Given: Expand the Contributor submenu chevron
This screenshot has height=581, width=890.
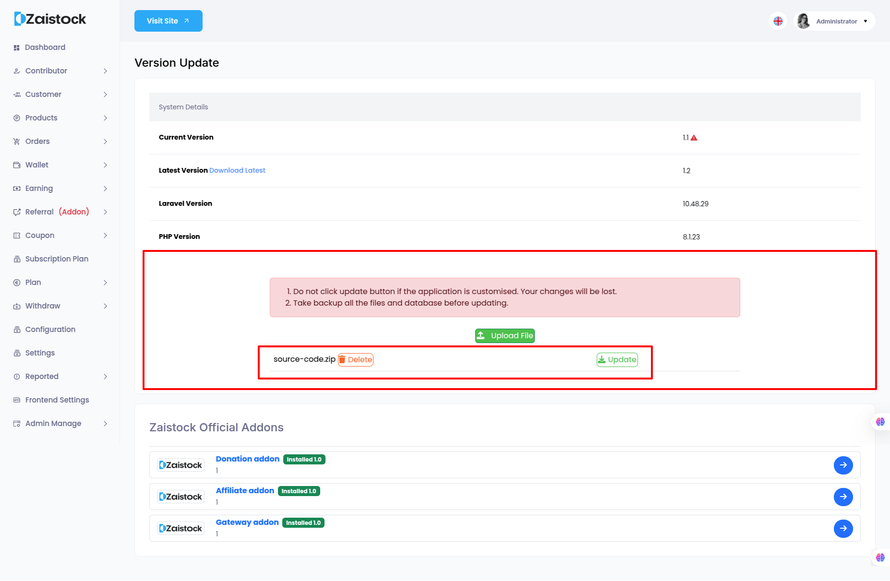Looking at the screenshot, I should coord(105,71).
